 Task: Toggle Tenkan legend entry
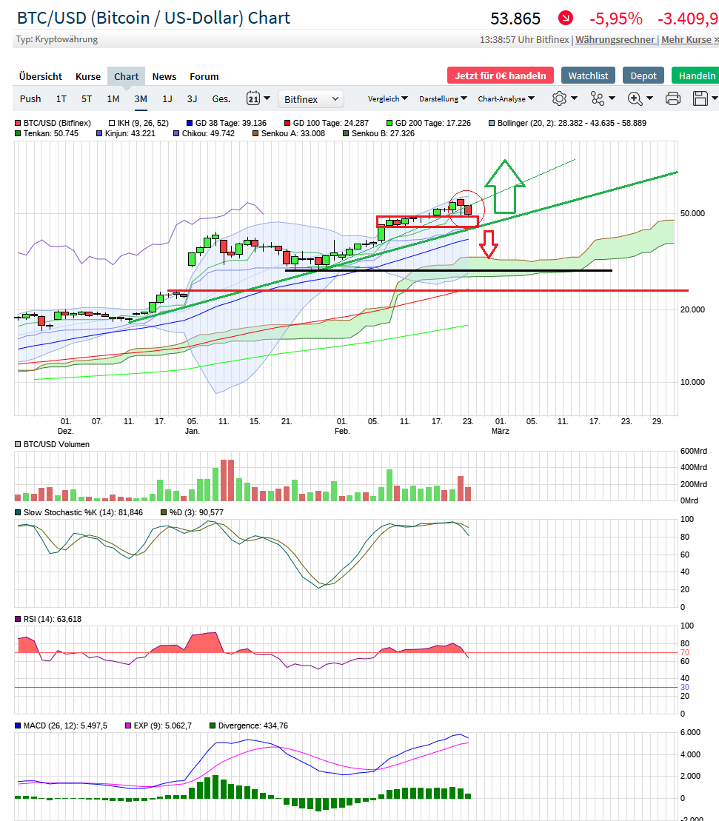tap(47, 133)
